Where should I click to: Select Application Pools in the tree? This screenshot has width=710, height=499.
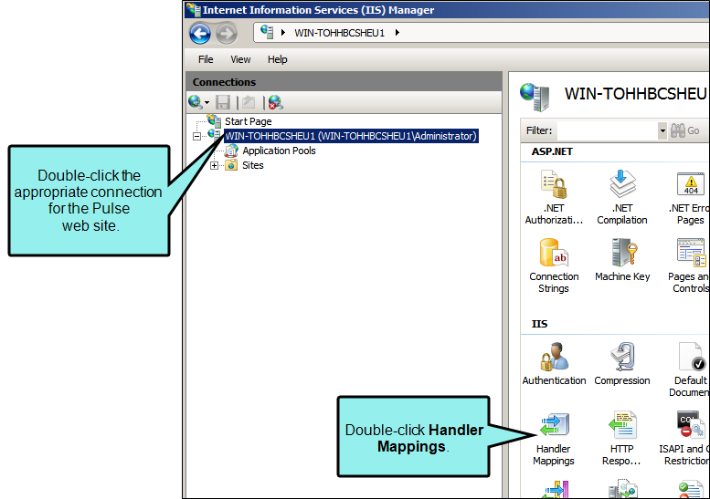(x=279, y=151)
